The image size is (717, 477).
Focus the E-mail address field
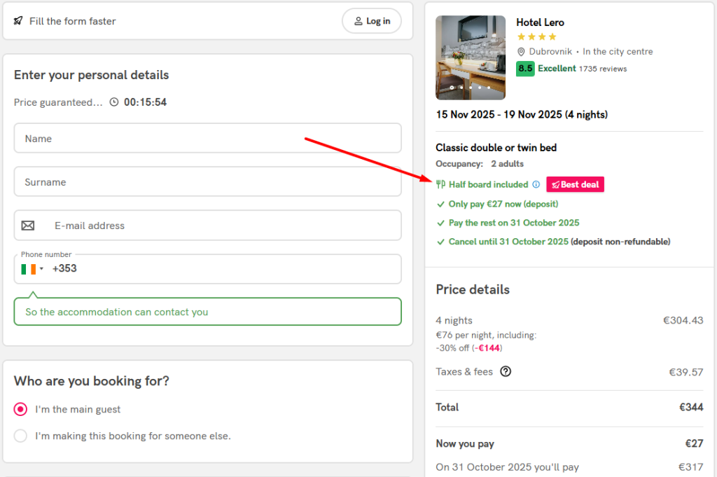[x=207, y=225]
